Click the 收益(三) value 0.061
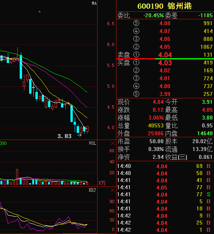This screenshot has height=234, width=214. [205, 157]
